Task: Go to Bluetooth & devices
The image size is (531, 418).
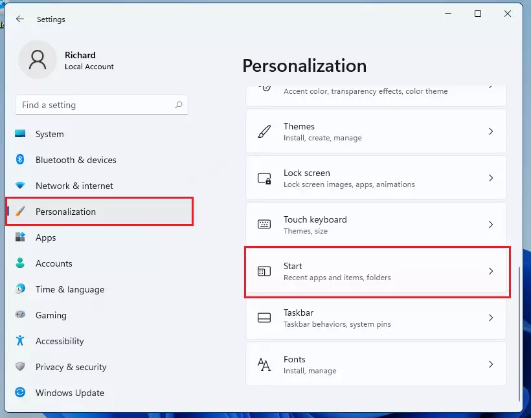Action: point(100,159)
